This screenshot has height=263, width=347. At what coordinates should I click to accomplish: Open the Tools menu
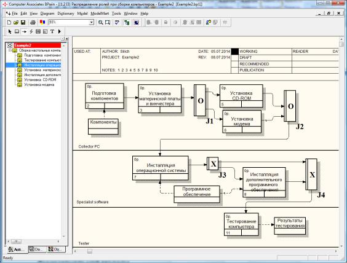[x=116, y=14]
